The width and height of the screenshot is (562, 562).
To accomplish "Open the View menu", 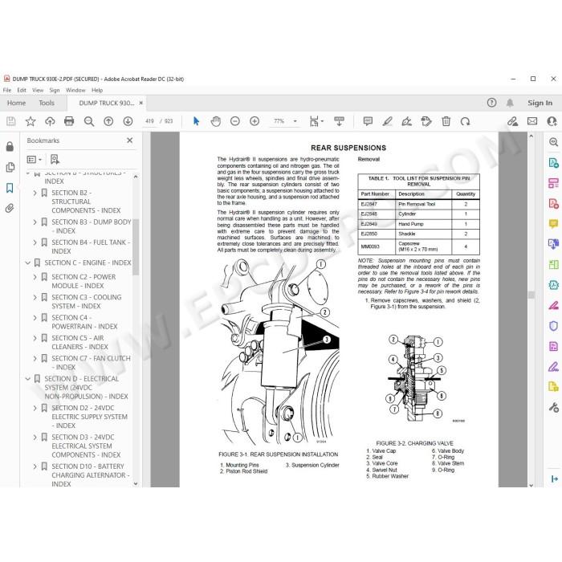I will point(38,90).
